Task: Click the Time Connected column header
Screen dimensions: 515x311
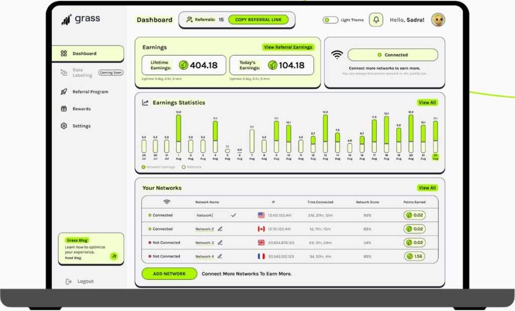Action: click(x=320, y=202)
